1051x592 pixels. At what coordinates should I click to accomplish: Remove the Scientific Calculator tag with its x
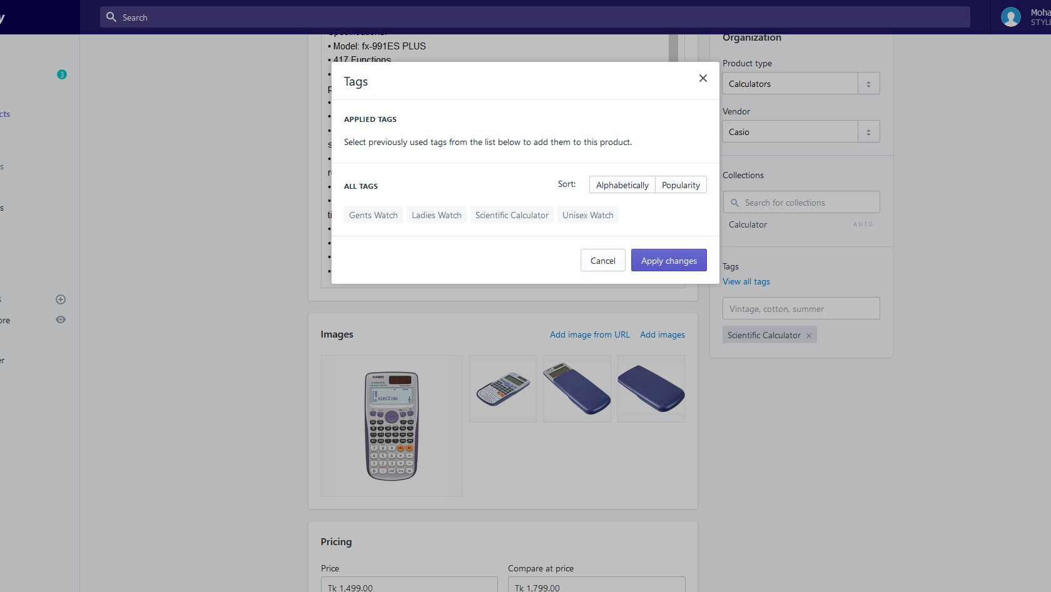click(x=809, y=336)
